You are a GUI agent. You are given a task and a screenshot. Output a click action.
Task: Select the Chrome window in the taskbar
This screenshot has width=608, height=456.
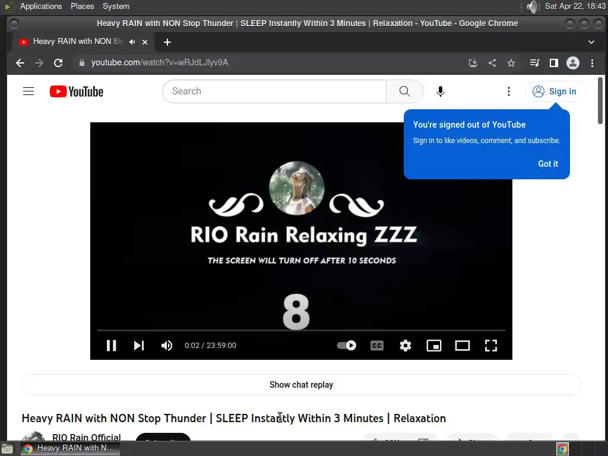(70, 448)
